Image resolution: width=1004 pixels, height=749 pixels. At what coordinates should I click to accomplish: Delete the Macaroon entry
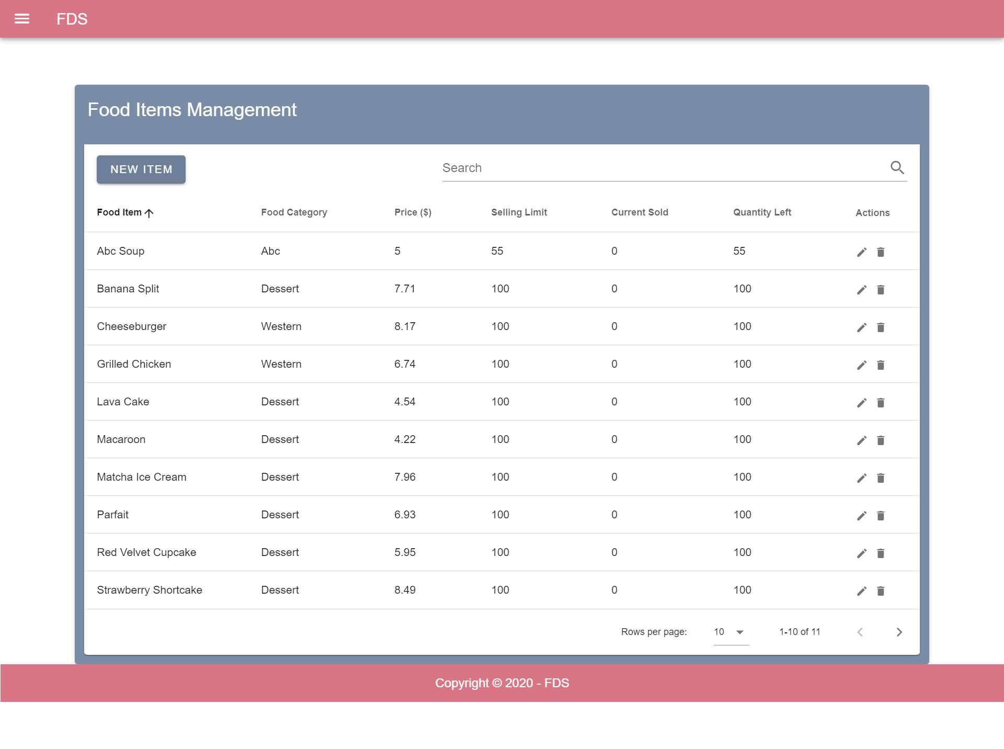pyautogui.click(x=881, y=440)
